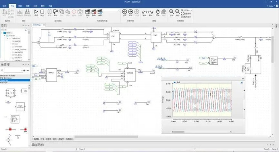Click the back navigation arrow icon
The width and height of the screenshot is (279, 152).
124,12
